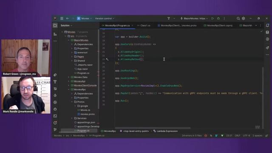Expand the Movies.Data project
This screenshot has height=153, width=272.
click(69, 77)
